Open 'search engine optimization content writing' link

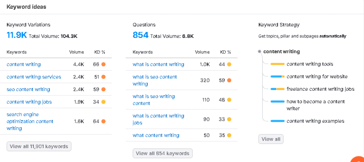[30, 121]
